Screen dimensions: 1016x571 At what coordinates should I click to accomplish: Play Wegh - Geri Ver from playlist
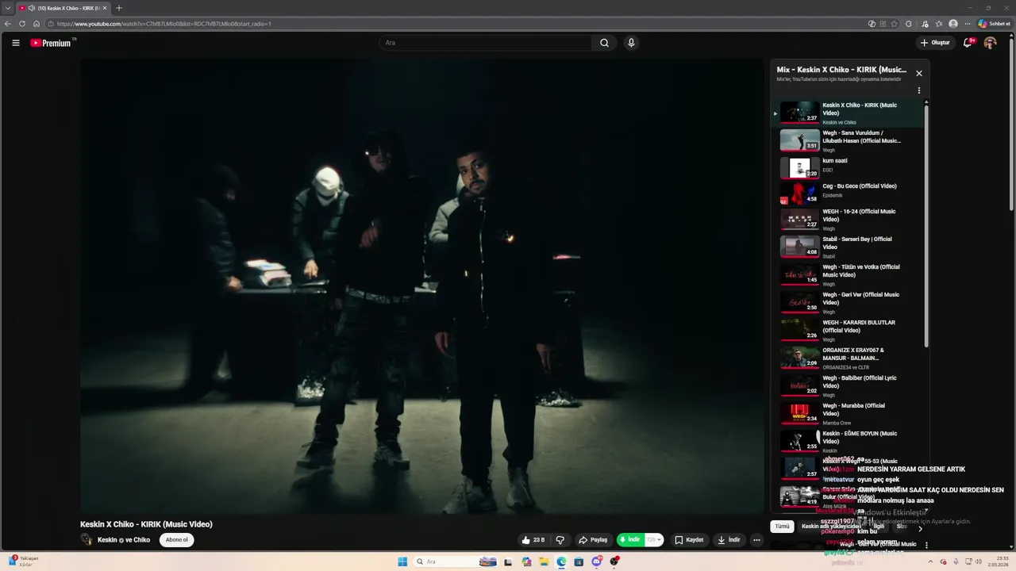click(848, 303)
